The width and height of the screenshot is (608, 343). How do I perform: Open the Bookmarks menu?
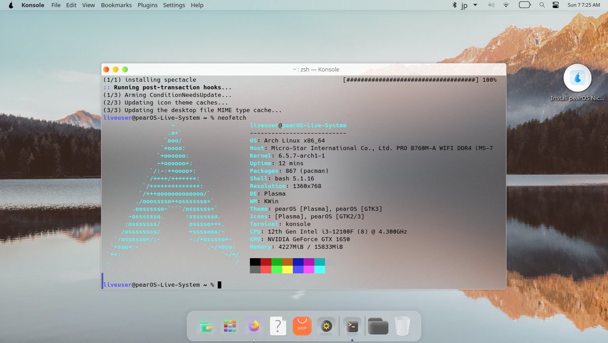point(116,5)
